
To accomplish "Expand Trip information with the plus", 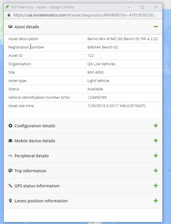I will click(x=156, y=171).
